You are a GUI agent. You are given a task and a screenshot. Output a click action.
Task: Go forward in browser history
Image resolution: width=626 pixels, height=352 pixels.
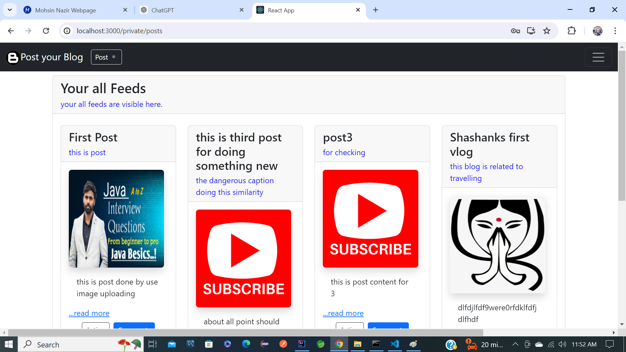[28, 31]
